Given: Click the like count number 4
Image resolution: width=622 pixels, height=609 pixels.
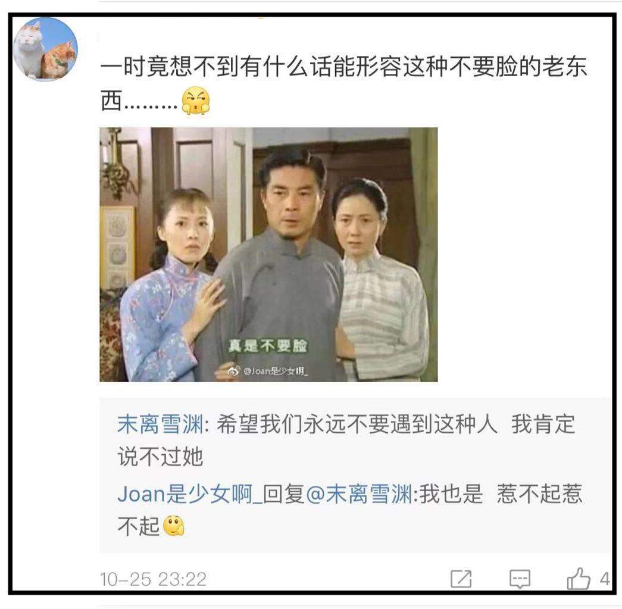Looking at the screenshot, I should (605, 579).
